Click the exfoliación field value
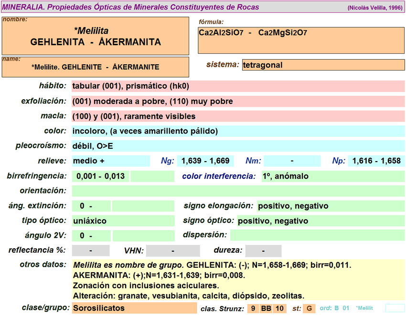 coord(238,102)
